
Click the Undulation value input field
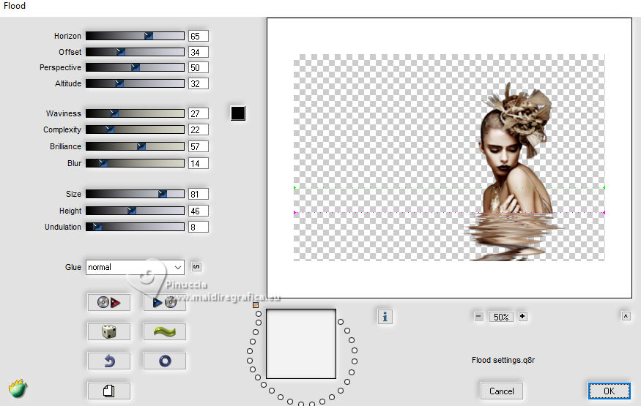click(x=198, y=227)
